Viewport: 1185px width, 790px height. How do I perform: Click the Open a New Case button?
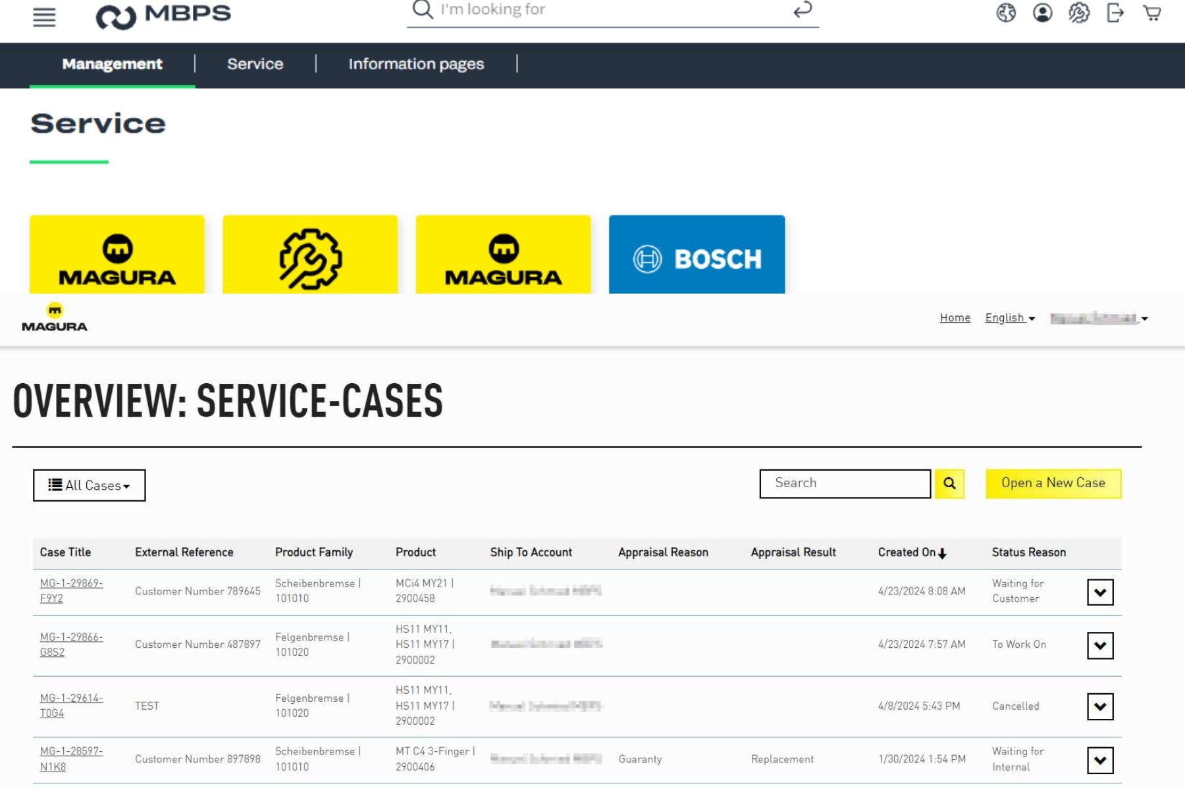(1052, 483)
